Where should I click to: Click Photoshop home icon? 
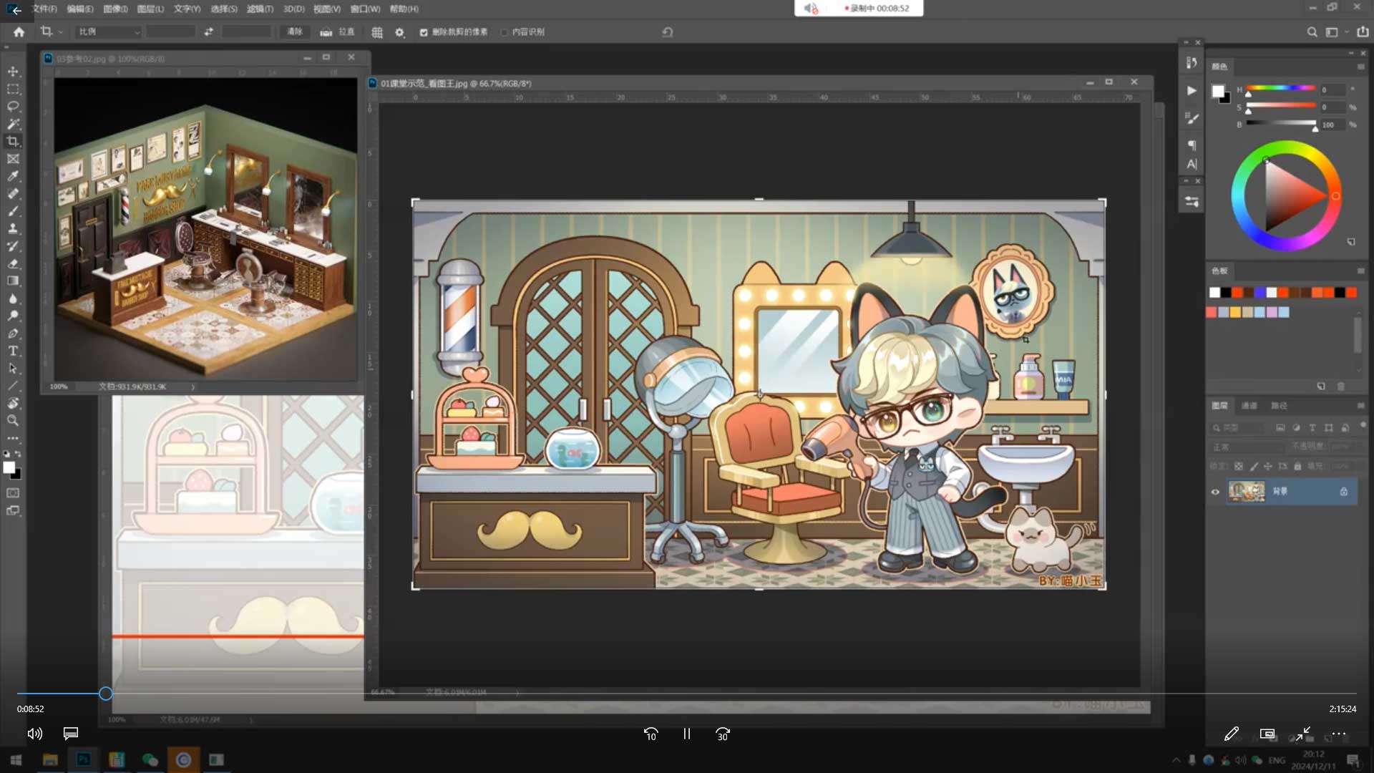[19, 32]
